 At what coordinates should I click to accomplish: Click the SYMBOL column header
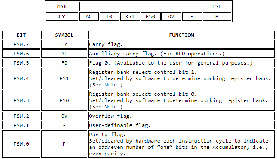(64, 35)
